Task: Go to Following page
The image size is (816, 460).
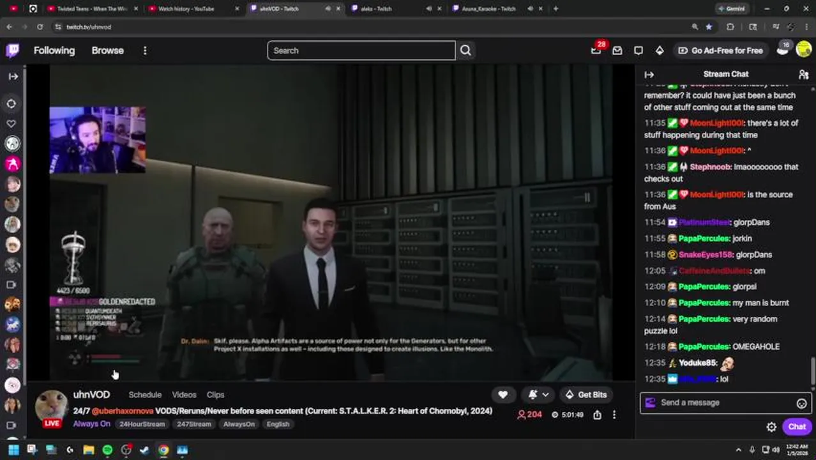Action: point(54,50)
